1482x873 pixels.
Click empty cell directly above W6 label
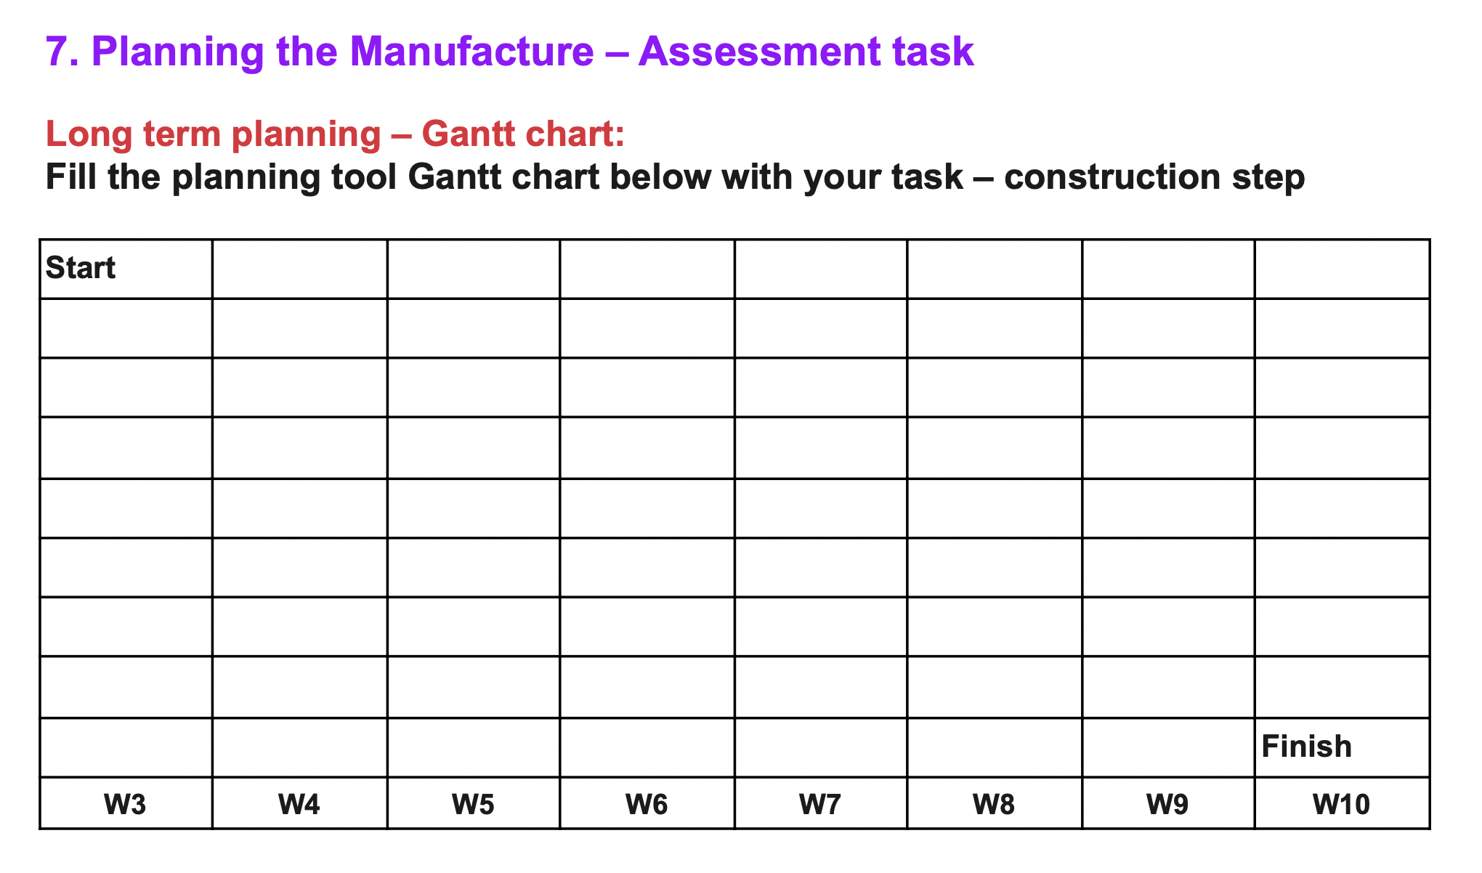click(x=647, y=747)
